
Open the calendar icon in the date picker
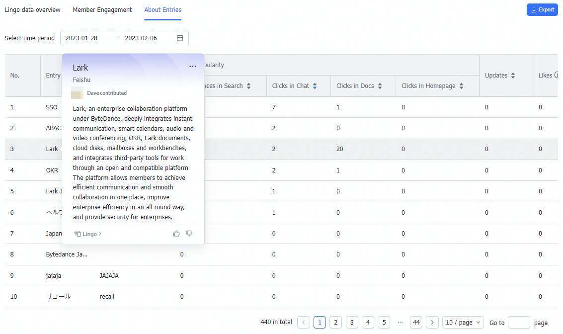click(179, 38)
